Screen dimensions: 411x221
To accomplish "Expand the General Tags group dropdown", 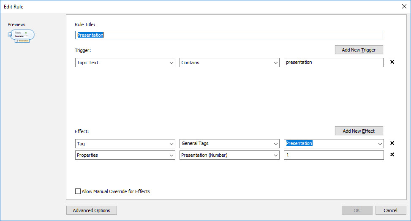I will pos(229,144).
